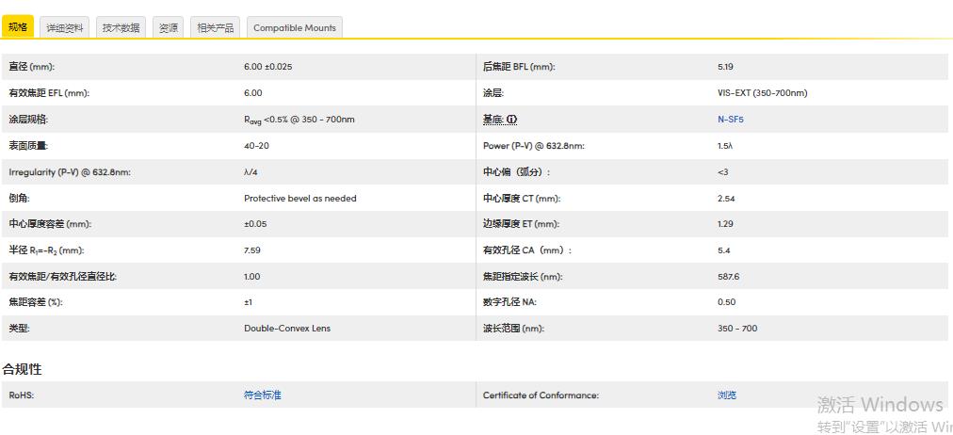
Task: Click the Double-Convex Lens type value
Action: point(287,329)
